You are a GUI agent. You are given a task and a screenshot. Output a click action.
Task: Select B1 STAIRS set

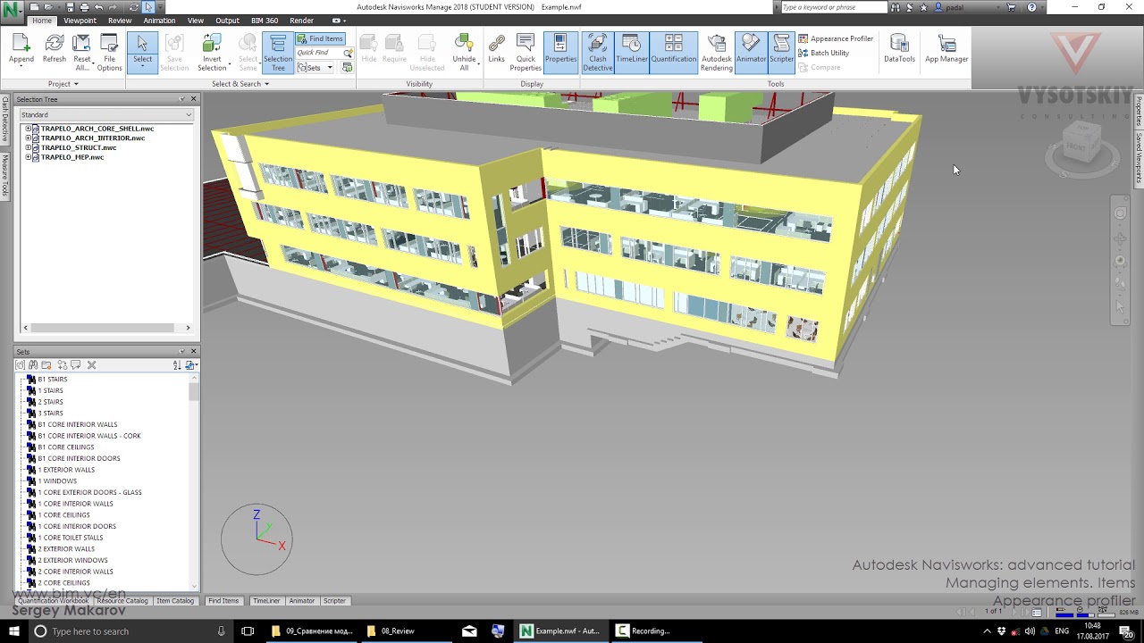52,380
